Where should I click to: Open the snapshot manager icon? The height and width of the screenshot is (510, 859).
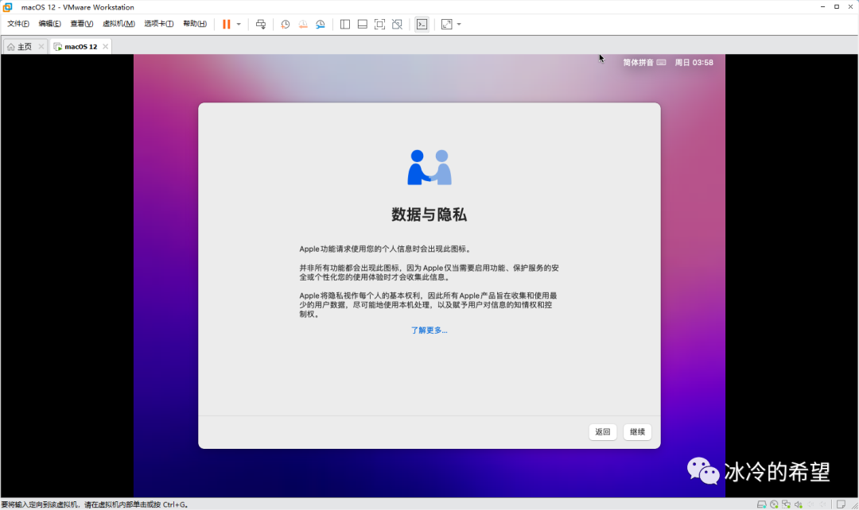tap(321, 24)
